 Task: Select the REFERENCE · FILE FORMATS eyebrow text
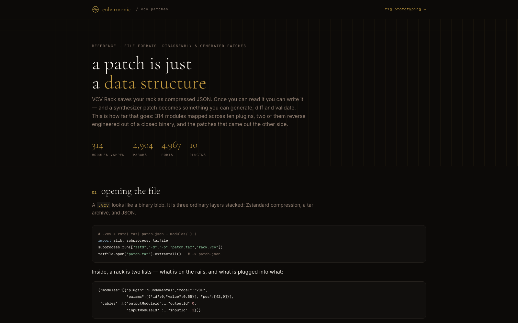[169, 46]
